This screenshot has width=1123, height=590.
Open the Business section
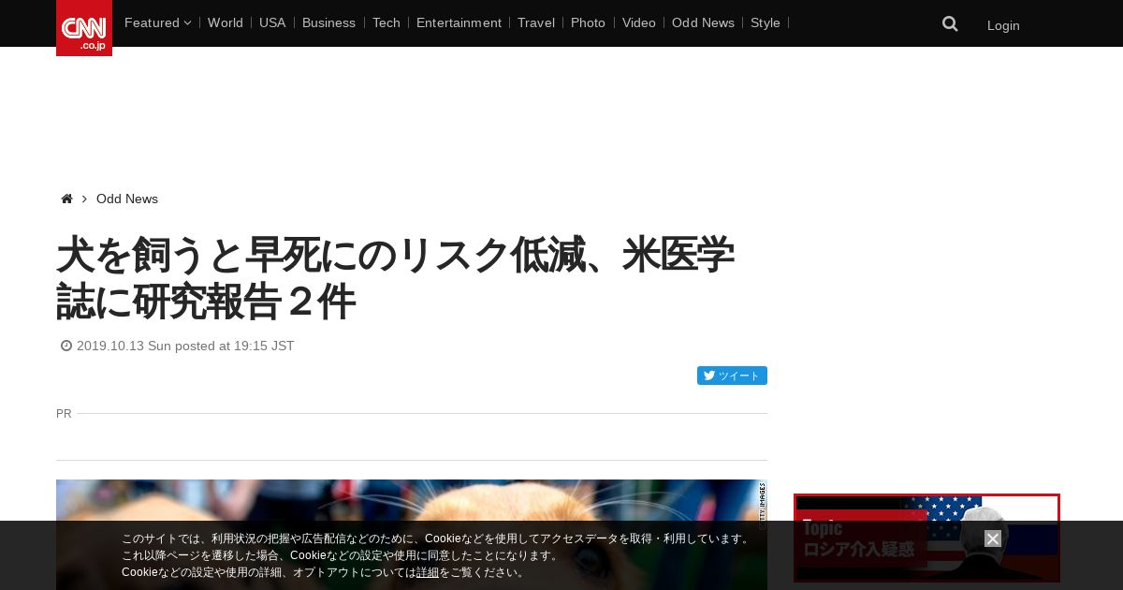(x=328, y=22)
